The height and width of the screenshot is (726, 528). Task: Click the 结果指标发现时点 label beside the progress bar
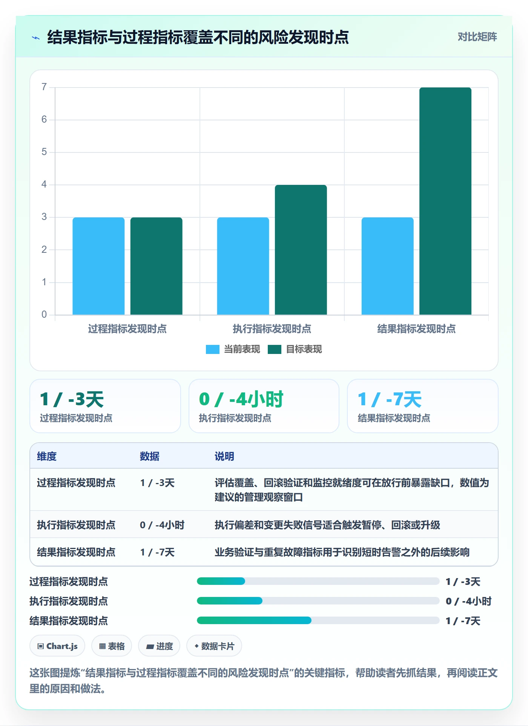69,621
